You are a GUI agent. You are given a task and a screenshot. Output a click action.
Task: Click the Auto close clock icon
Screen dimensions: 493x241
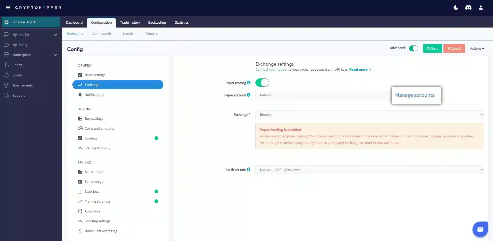pos(80,211)
